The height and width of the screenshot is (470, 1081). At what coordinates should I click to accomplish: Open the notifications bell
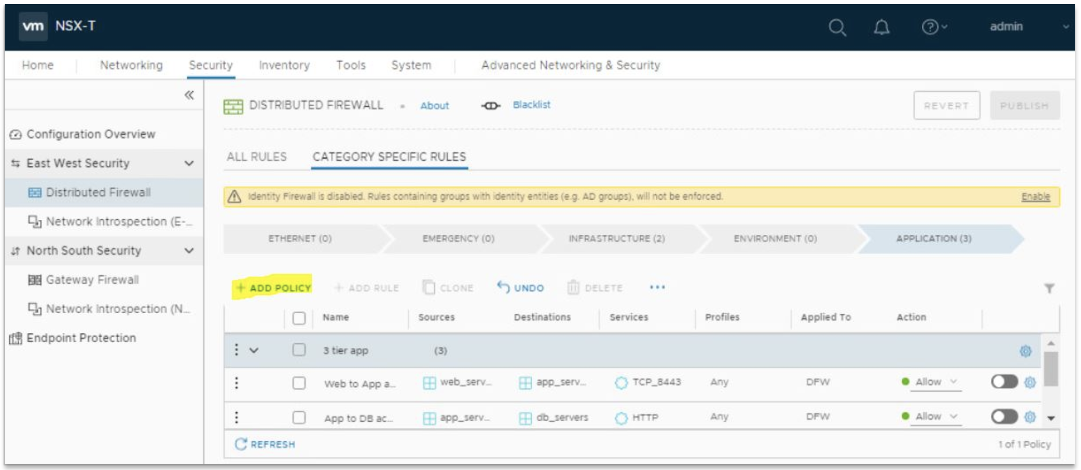point(881,27)
